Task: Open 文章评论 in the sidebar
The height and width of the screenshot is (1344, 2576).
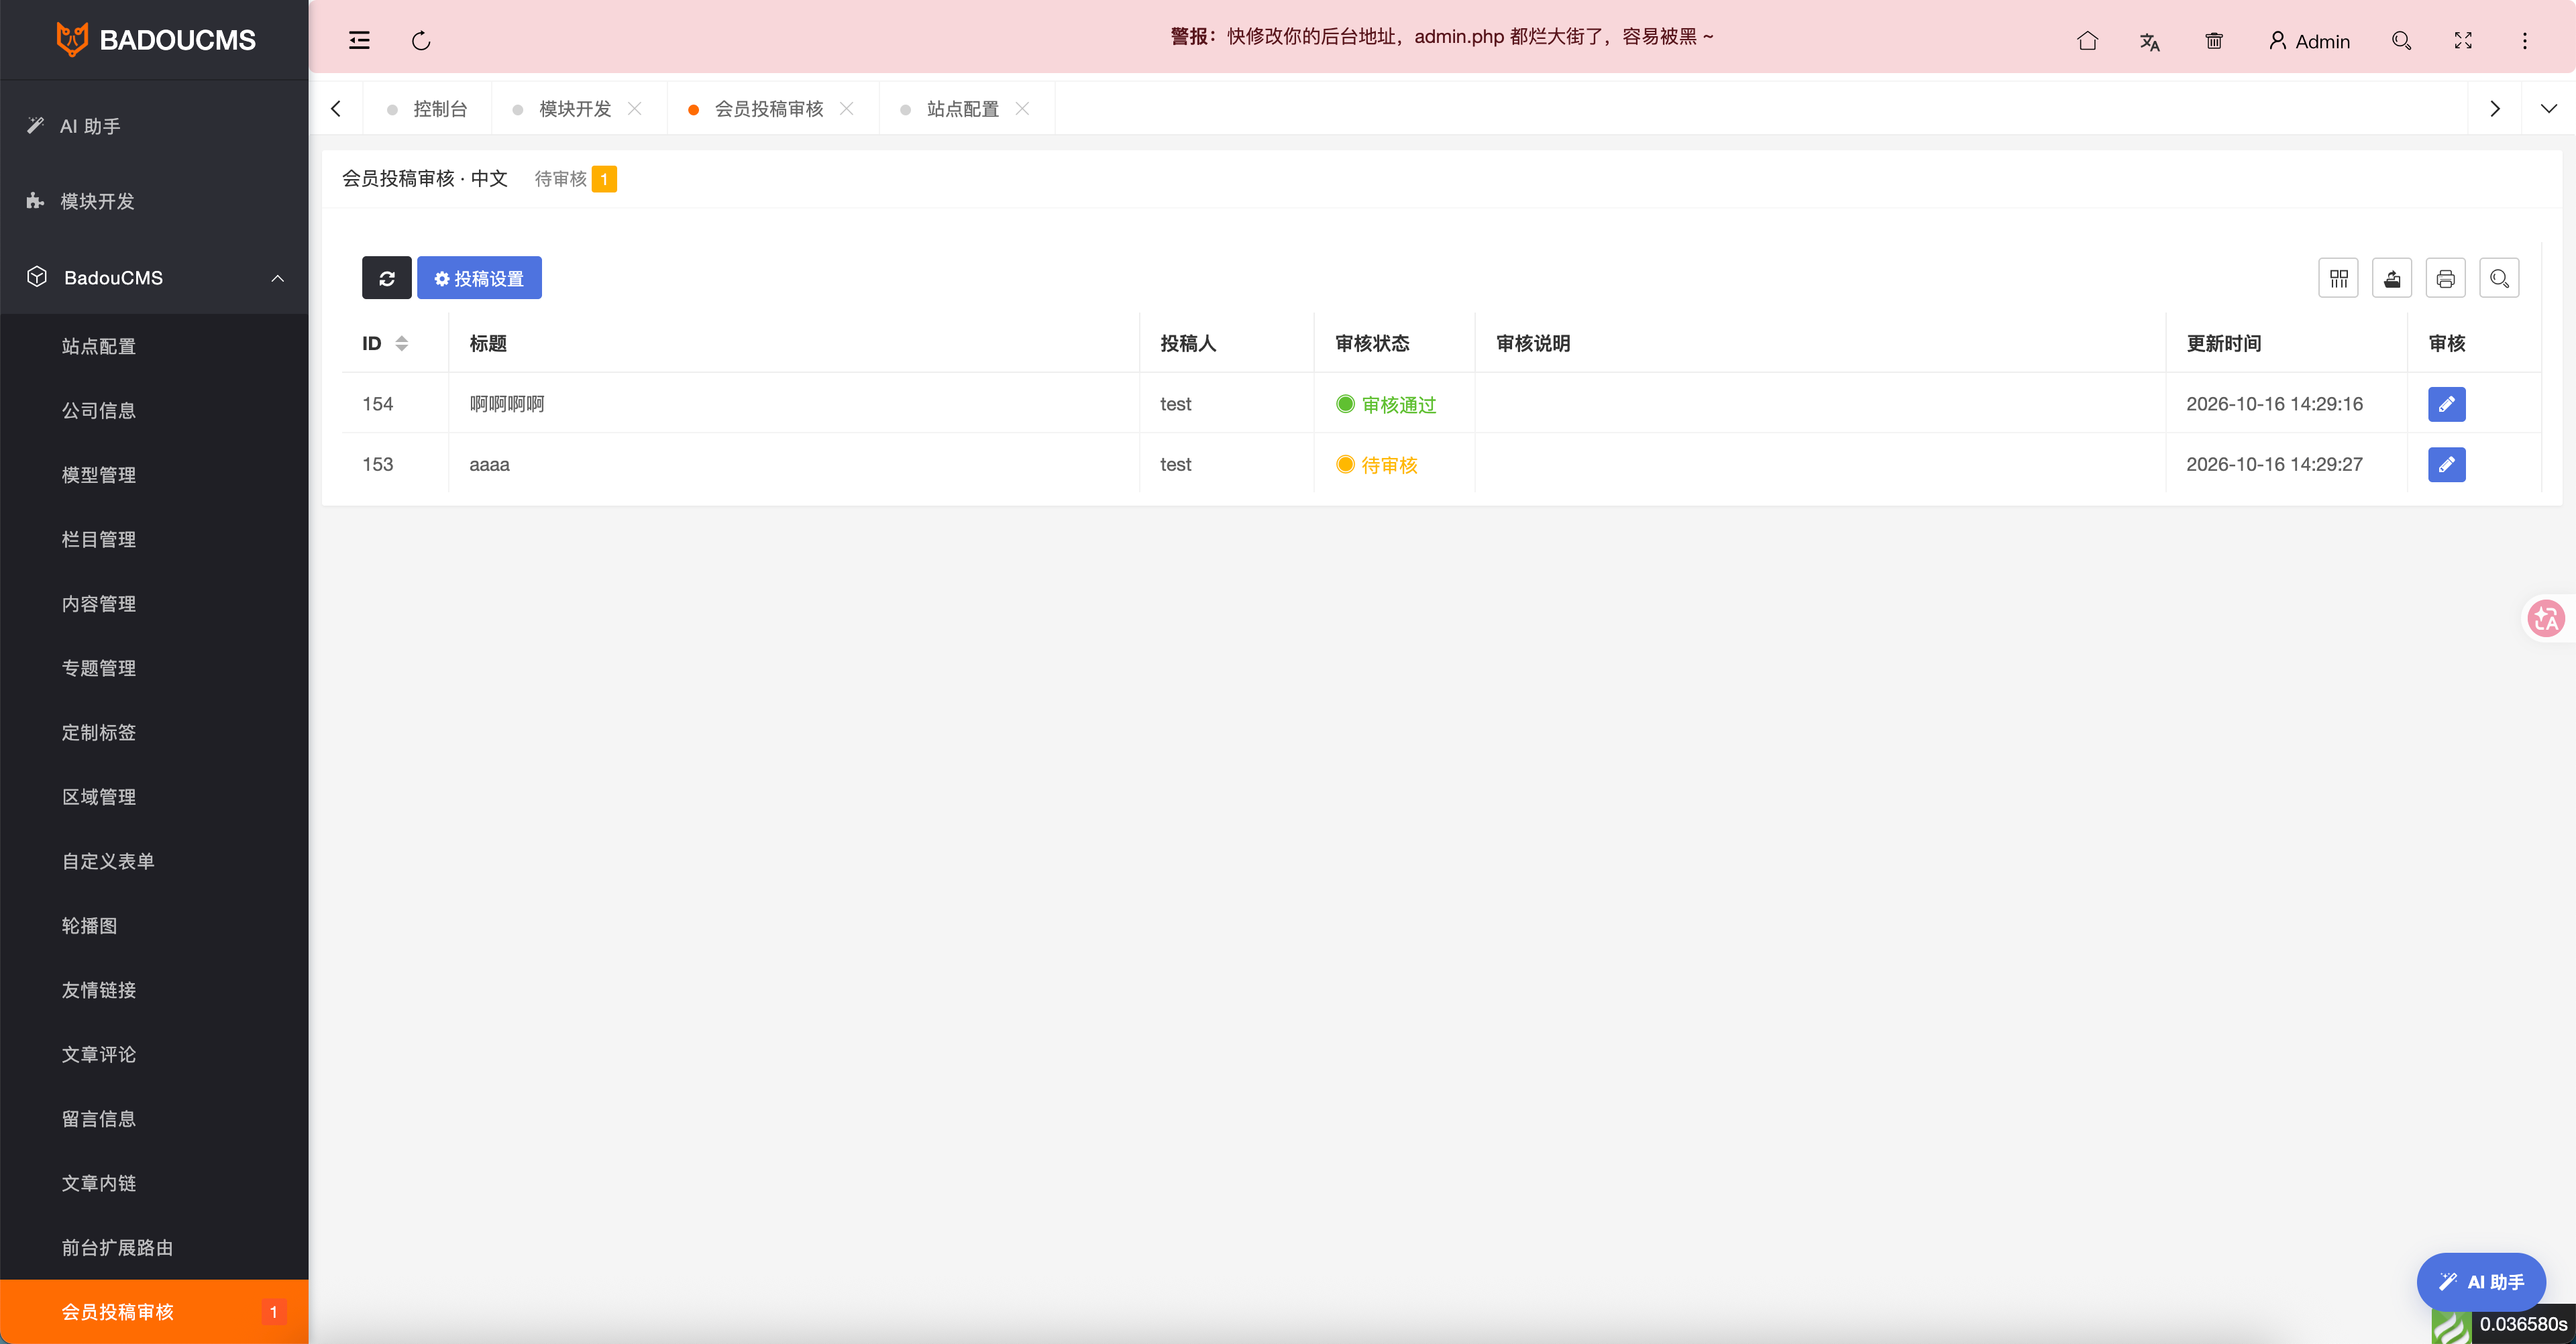Action: click(154, 1054)
